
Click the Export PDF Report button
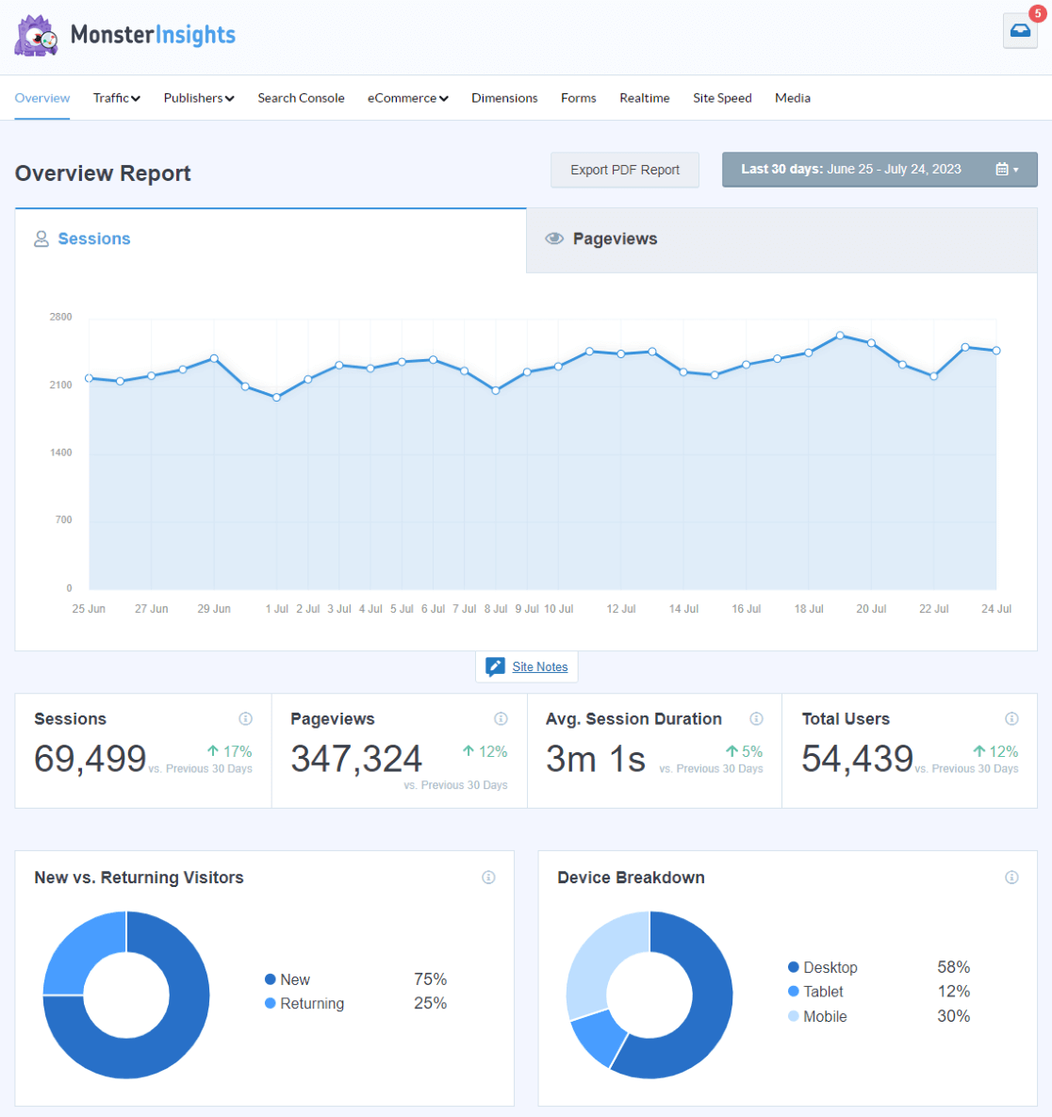[625, 170]
